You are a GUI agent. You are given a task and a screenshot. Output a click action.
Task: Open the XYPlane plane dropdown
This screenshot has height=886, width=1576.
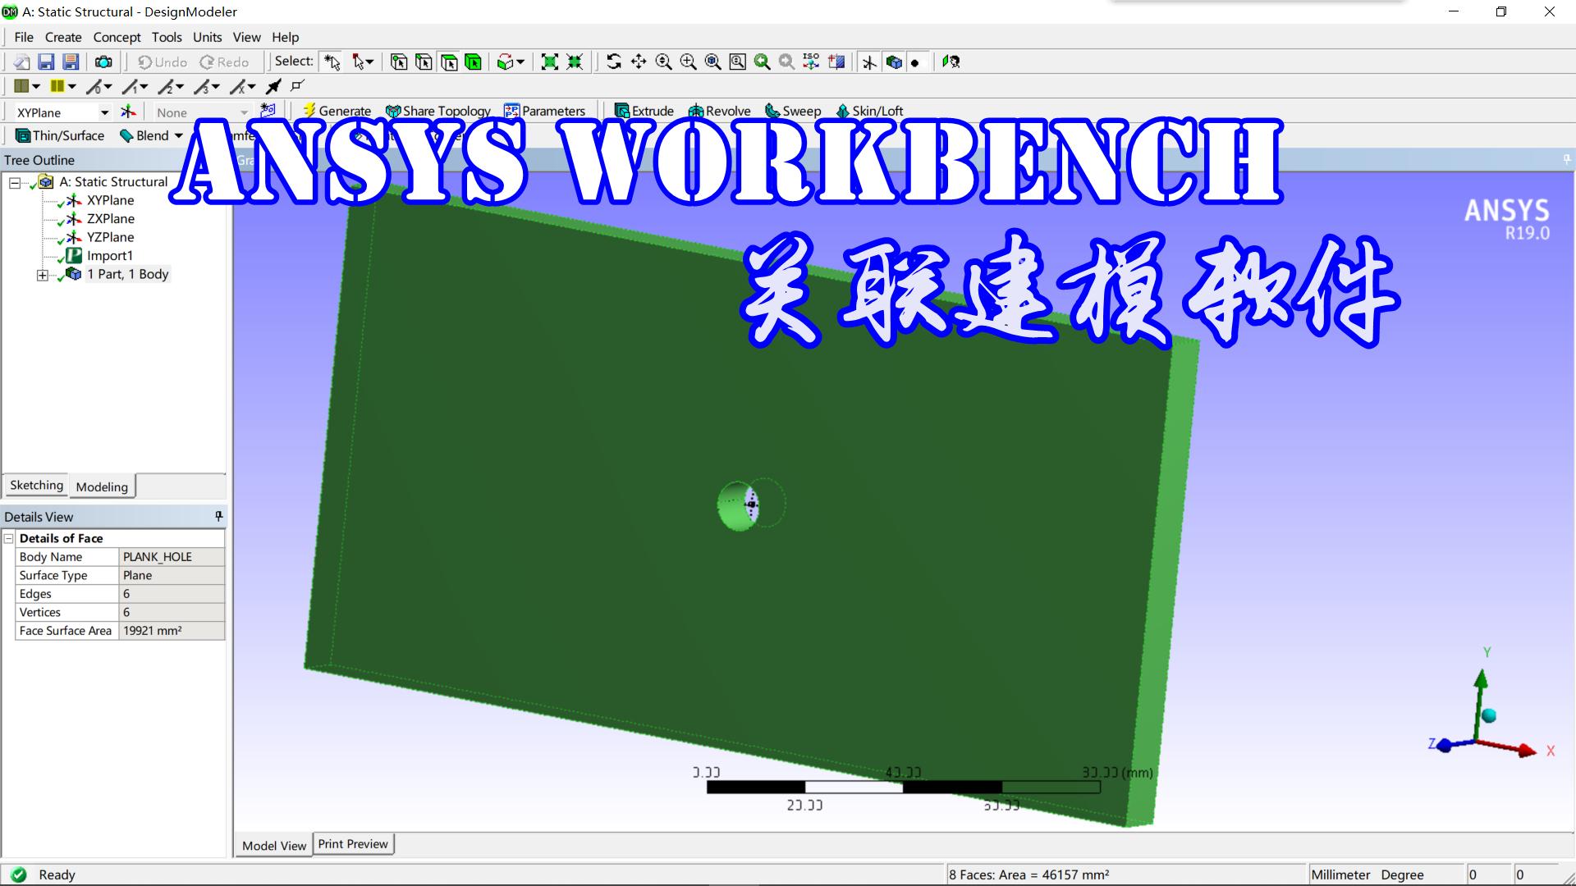(105, 112)
